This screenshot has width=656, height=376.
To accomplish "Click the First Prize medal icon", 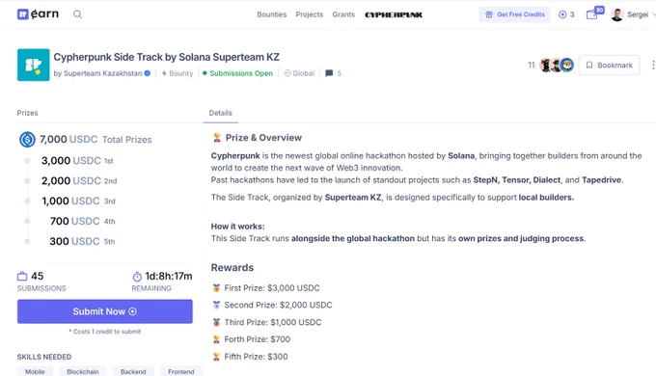I will [216, 287].
